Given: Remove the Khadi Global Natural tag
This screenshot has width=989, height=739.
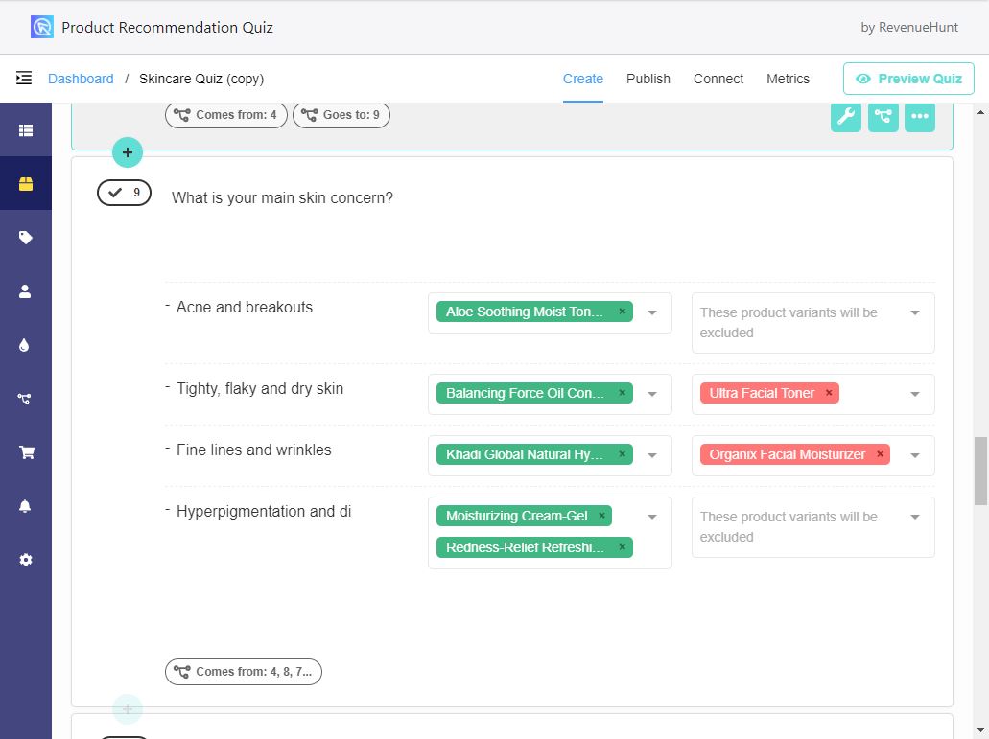Looking at the screenshot, I should [x=622, y=453].
